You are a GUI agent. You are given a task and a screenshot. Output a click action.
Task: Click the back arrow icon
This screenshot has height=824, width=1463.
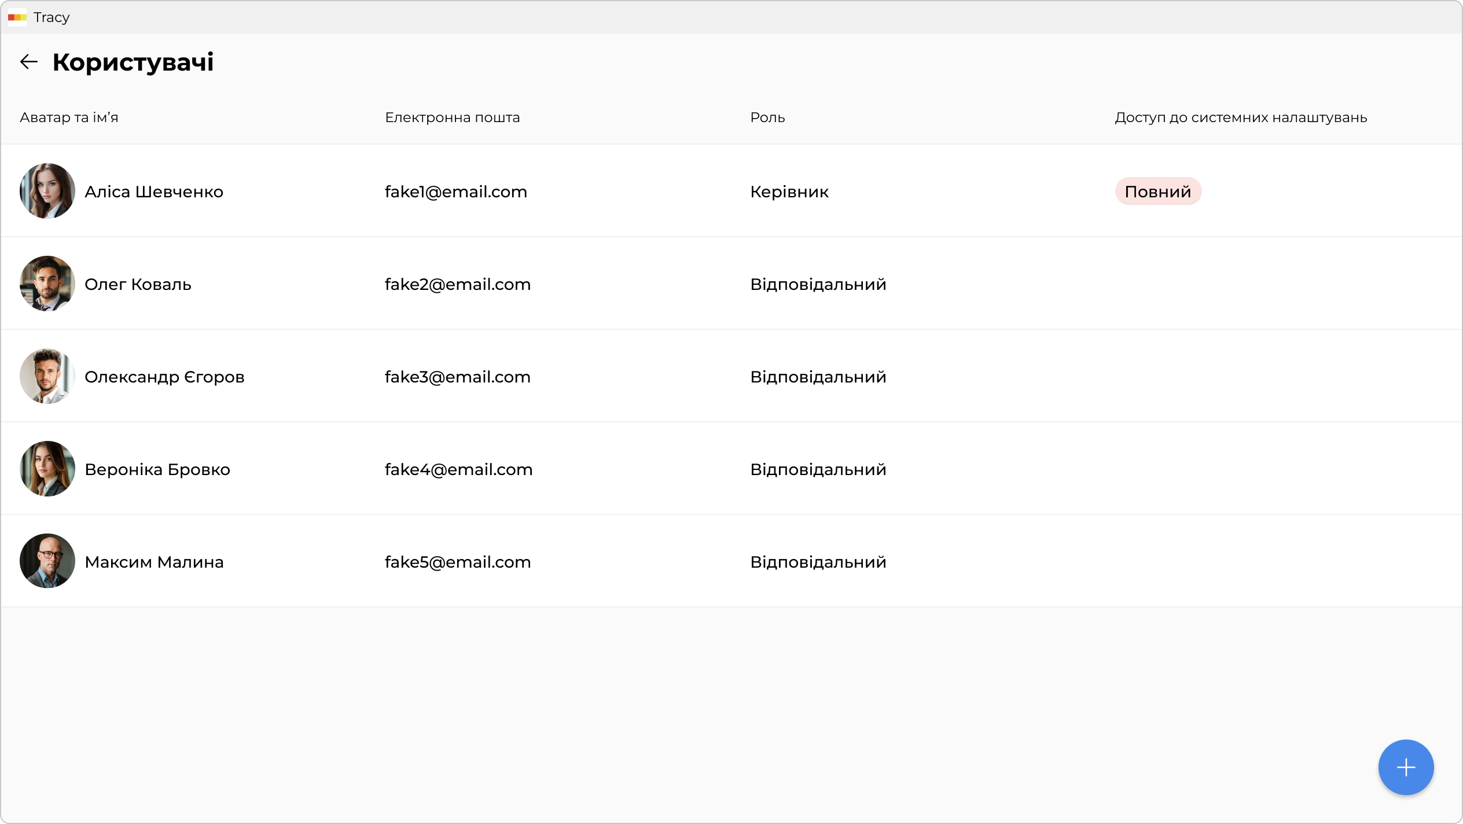tap(29, 62)
